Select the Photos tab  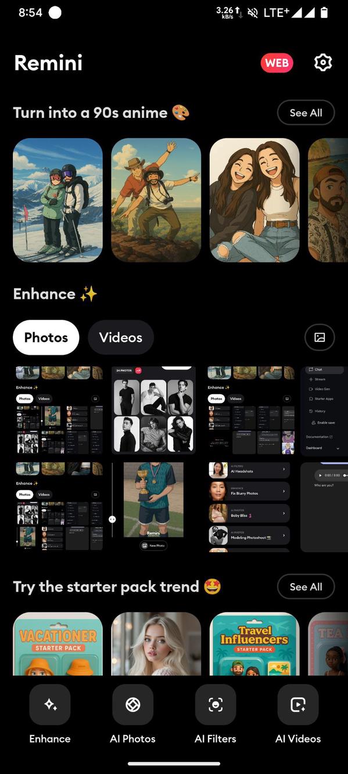tap(46, 337)
